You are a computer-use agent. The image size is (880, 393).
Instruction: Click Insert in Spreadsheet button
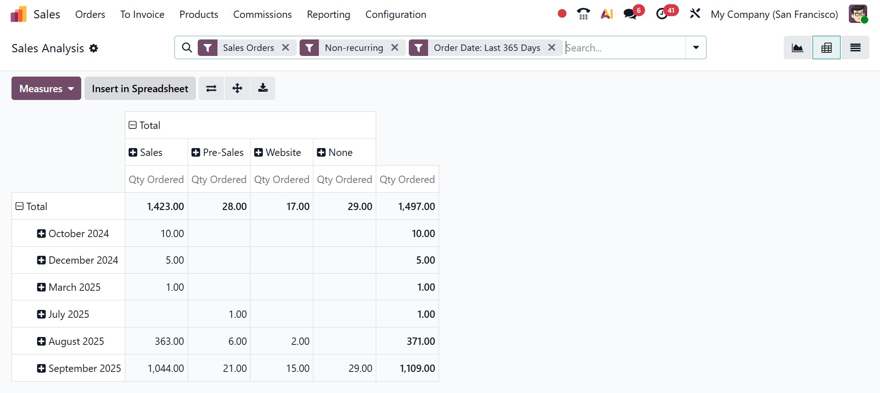(140, 89)
